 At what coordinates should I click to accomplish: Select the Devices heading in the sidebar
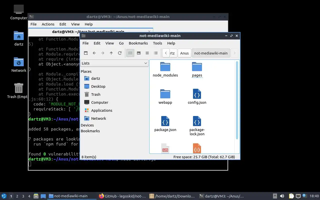pos(87,125)
